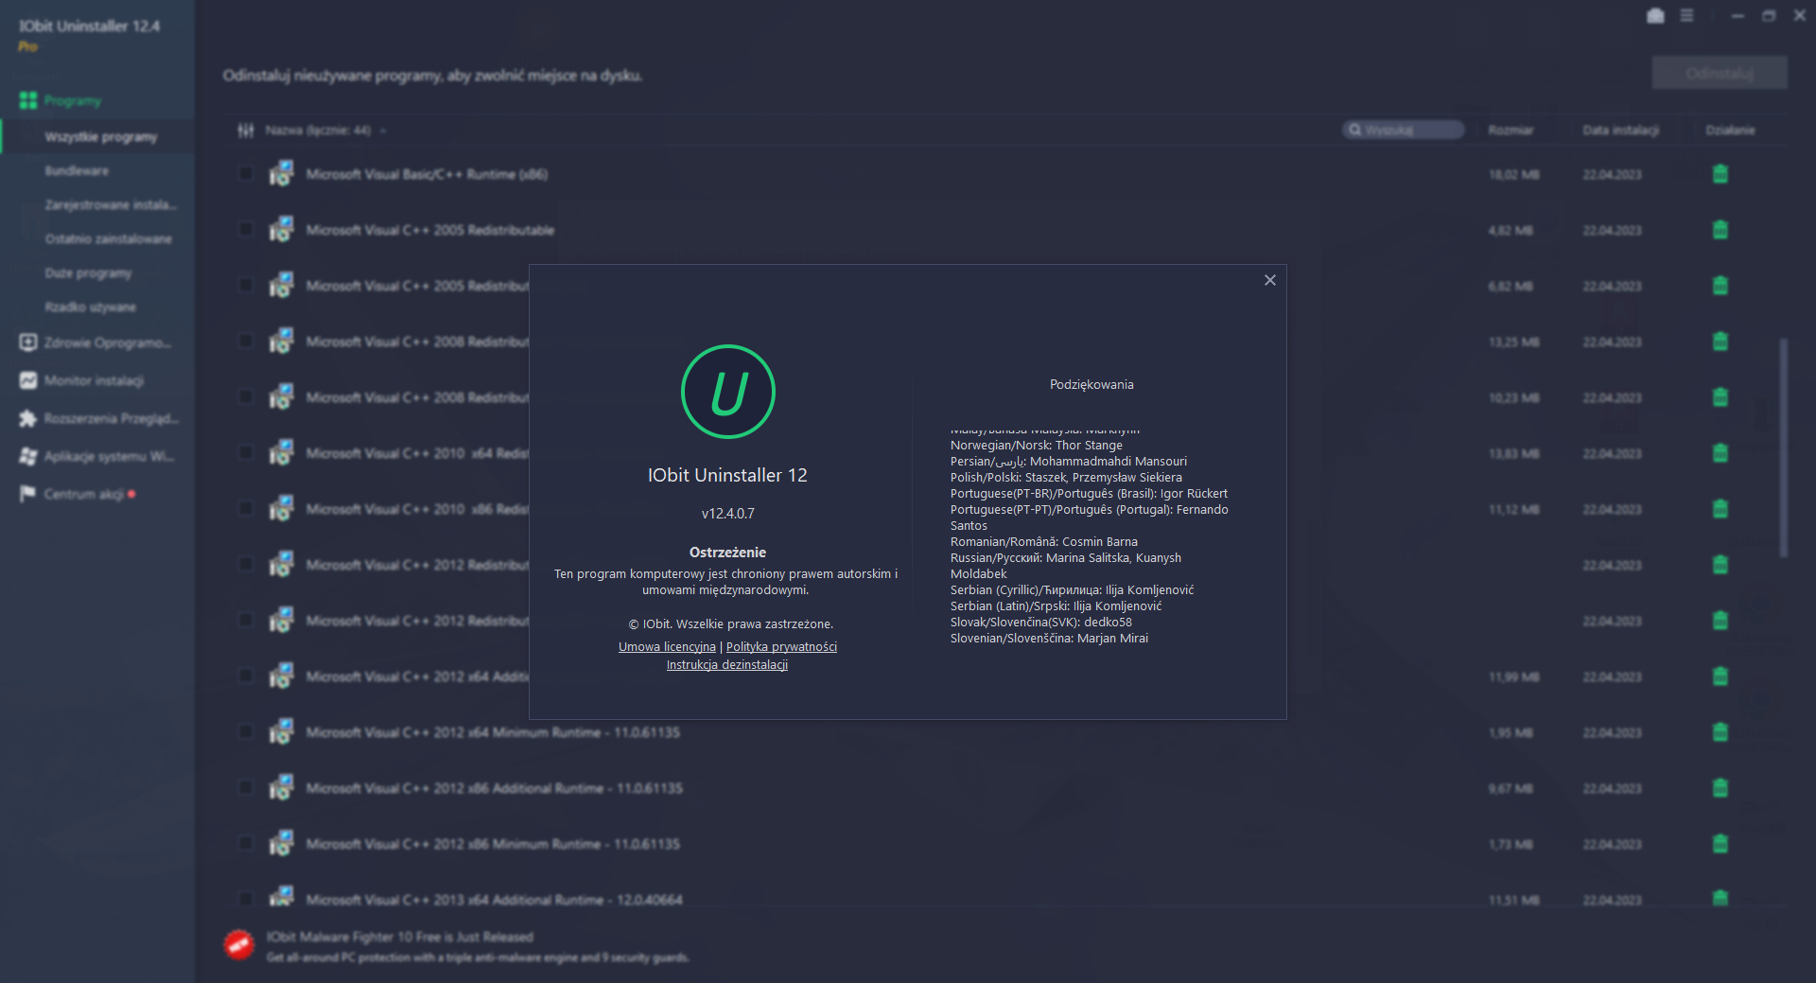Click the trash icon for 2005 Redistributable 4,82 MB
Image resolution: width=1816 pixels, height=983 pixels.
1720,230
